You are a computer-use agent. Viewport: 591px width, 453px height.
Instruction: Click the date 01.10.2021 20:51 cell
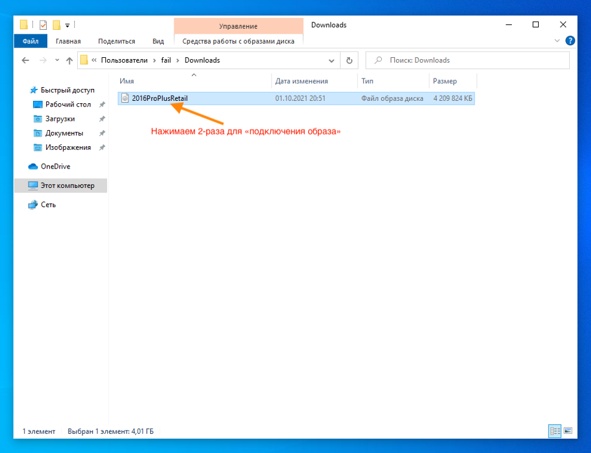(x=300, y=98)
